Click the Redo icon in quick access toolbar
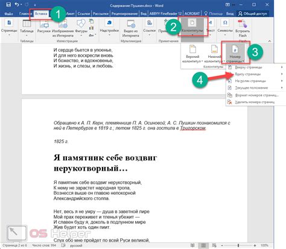Viewport: 286px width, 249px height. (x=27, y=5)
